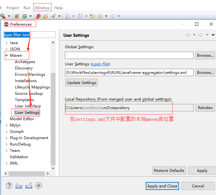Screen dimensions: 216x195
Task: Click the yellow Back arrow in toolbar
Action: tap(100, 16)
